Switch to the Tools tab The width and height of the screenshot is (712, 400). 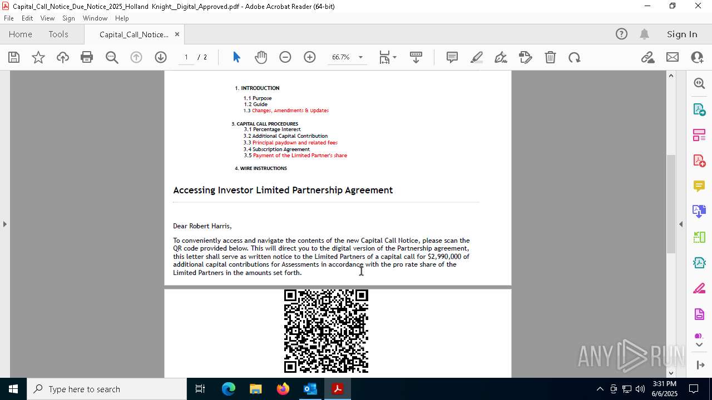[58, 34]
